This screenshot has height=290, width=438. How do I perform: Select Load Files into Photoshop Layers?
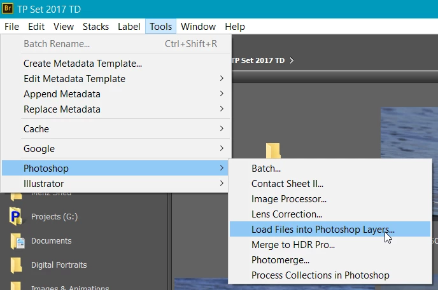tap(330, 229)
